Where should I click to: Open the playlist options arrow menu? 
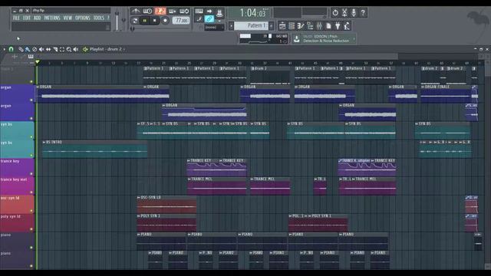[x=5, y=49]
